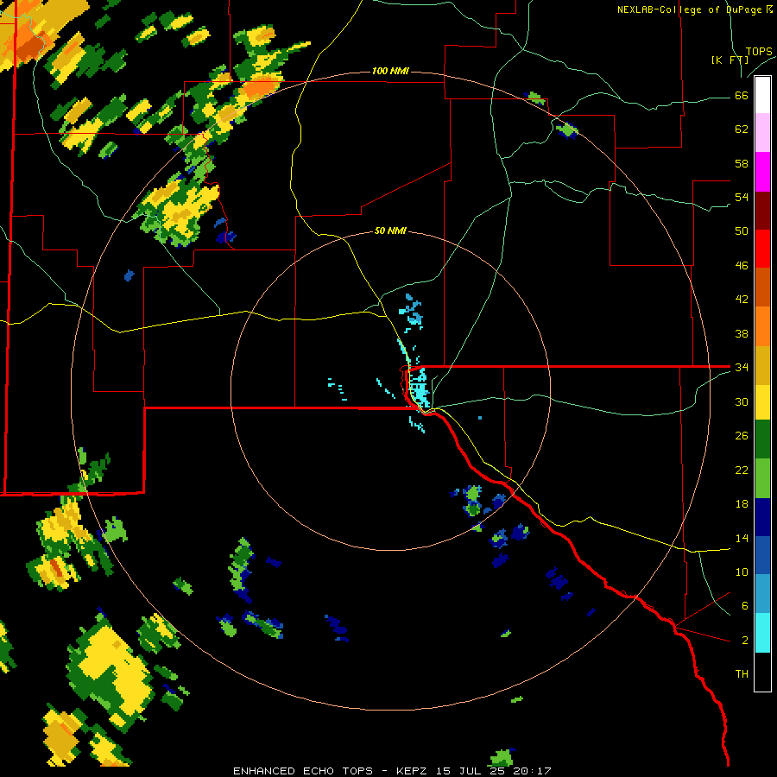Click the legend value 62

pyautogui.click(x=742, y=129)
